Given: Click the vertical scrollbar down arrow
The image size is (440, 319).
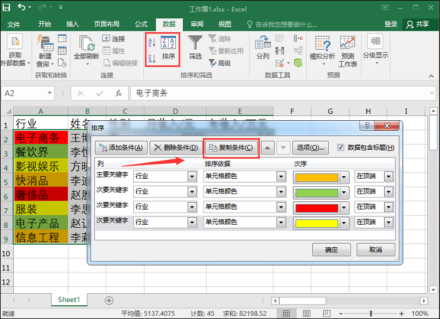Looking at the screenshot, I should pos(433,289).
